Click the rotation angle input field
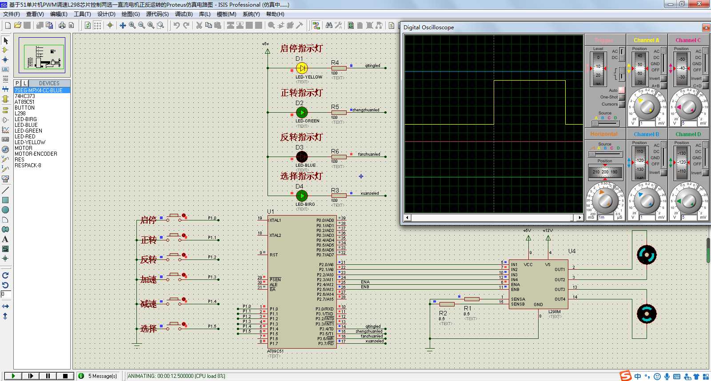Viewport: 711px width, 381px height. (x=5, y=294)
